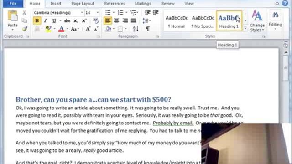The height and width of the screenshot is (164, 292).
Task: Click the Text Effects icon
Action: tap(37, 29)
